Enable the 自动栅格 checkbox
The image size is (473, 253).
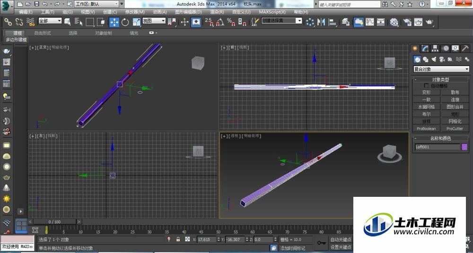pyautogui.click(x=426, y=86)
